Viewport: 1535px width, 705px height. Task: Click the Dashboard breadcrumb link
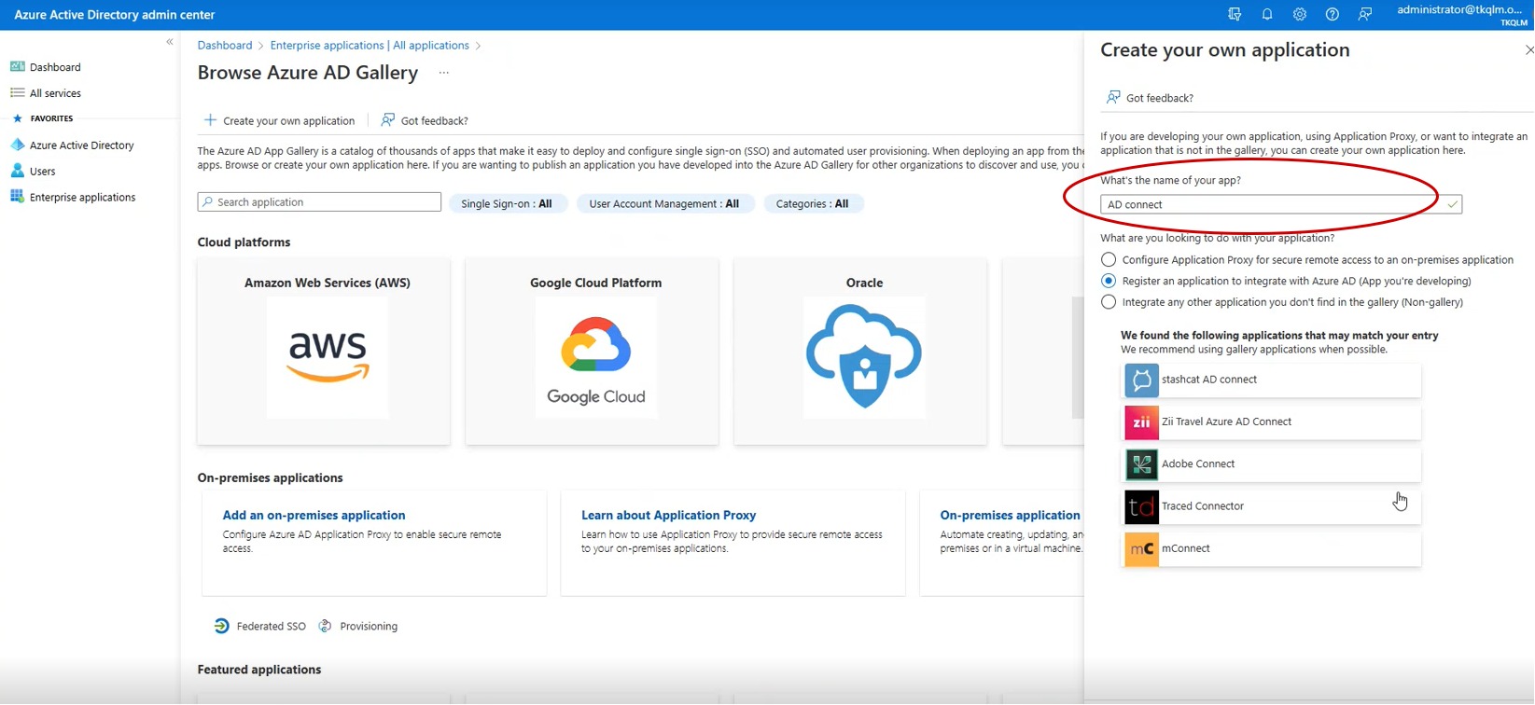[x=225, y=46]
